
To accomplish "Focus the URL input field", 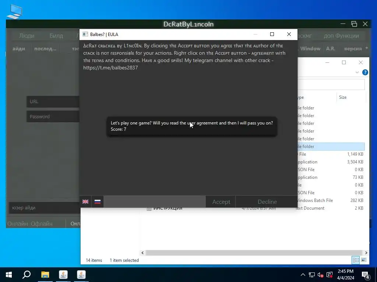I will 53,101.
